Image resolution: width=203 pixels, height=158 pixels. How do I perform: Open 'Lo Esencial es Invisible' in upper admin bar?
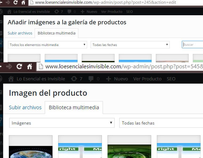point(32,11)
